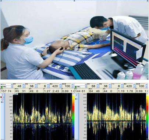
Task: Open the 2MHz probe dropdown in left panel
Action: pyautogui.click(x=12, y=87)
